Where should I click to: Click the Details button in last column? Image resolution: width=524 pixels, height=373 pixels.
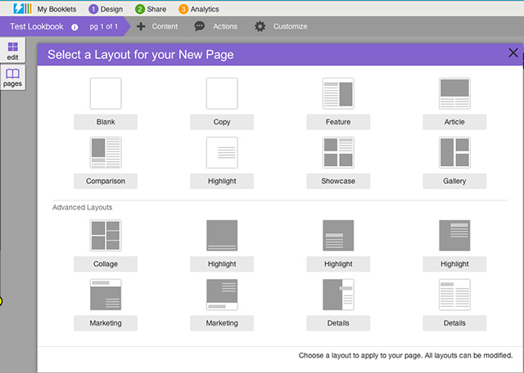click(454, 323)
